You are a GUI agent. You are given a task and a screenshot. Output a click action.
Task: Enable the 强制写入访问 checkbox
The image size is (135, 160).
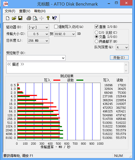pos(56,27)
